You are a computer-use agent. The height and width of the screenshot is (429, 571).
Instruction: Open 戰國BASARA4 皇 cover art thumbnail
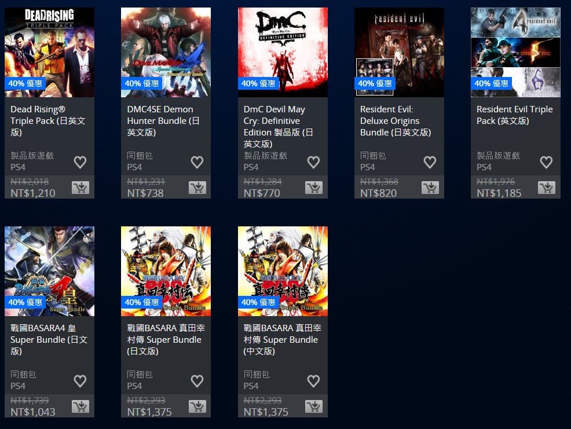click(50, 272)
